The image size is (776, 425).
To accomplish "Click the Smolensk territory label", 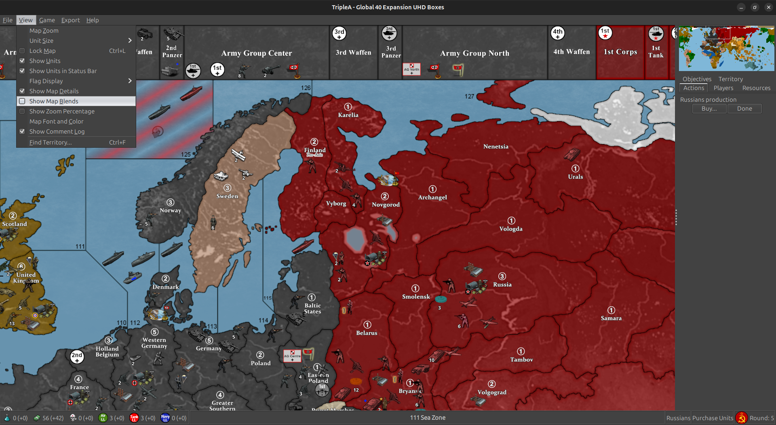I will 416,297.
